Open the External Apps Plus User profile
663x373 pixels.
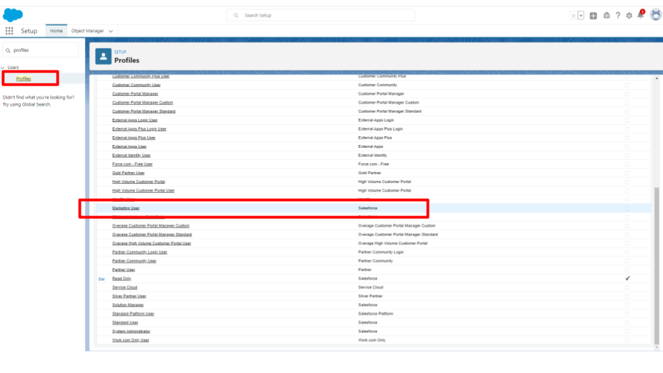(133, 138)
